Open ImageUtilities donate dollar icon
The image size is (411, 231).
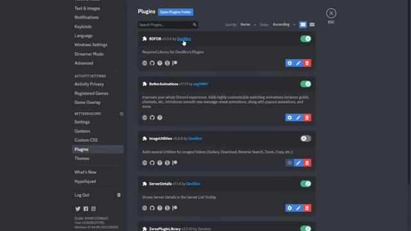(167, 163)
